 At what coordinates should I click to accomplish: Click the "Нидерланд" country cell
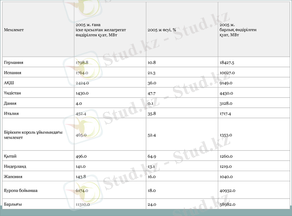point(15,166)
